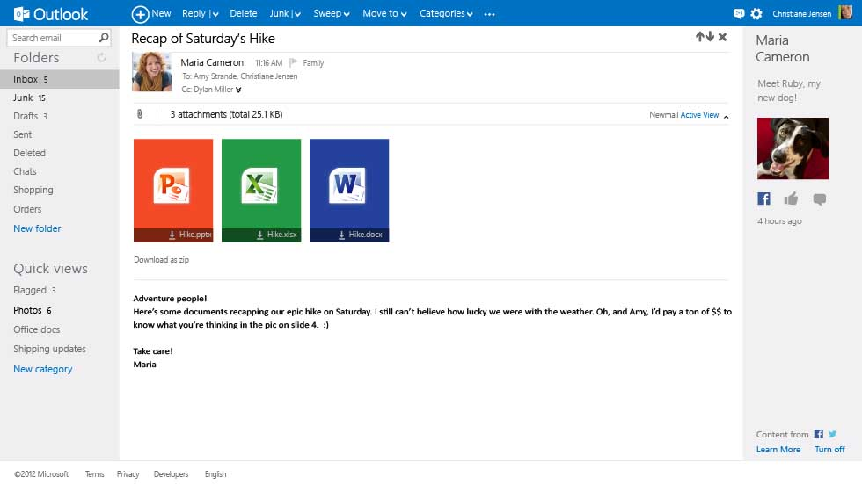Like the post with thumbs-up icon
The width and height of the screenshot is (862, 484).
[x=791, y=199]
